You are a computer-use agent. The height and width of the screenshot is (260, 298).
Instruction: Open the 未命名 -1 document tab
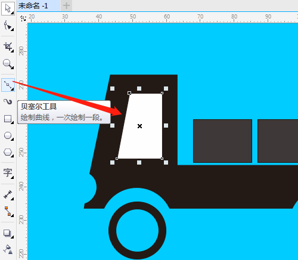pyautogui.click(x=38, y=5)
